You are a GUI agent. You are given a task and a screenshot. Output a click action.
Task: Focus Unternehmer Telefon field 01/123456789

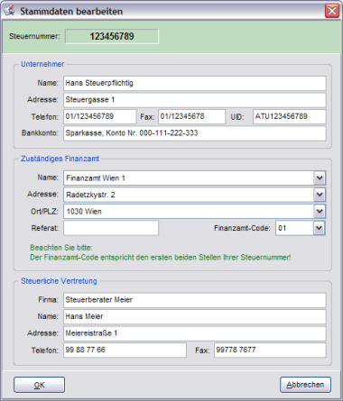pos(99,116)
